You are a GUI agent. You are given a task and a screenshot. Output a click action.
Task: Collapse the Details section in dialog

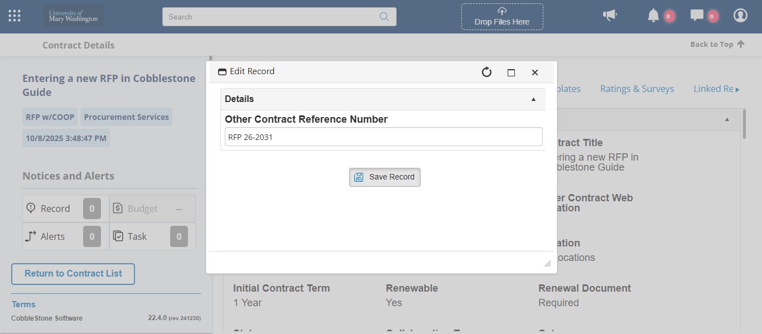tap(533, 99)
